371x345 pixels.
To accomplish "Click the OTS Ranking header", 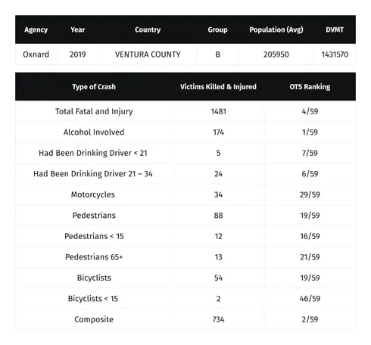I will pyautogui.click(x=310, y=87).
